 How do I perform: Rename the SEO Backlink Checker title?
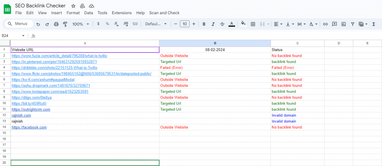click(x=40, y=6)
